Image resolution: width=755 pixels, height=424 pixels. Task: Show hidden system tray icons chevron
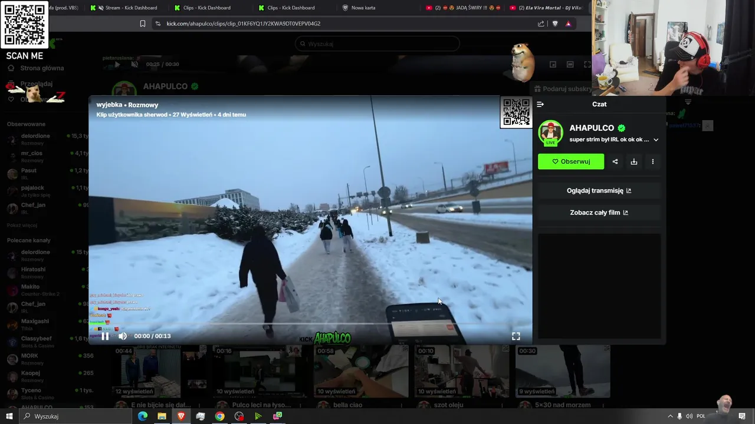pyautogui.click(x=670, y=416)
